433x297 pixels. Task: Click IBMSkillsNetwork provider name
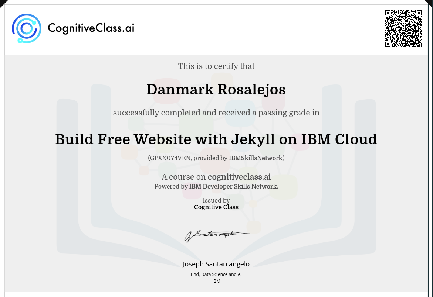coord(256,158)
